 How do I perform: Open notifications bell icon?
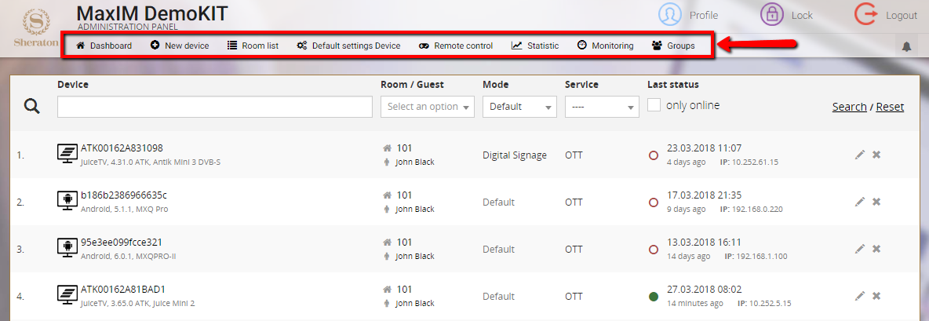(x=906, y=47)
